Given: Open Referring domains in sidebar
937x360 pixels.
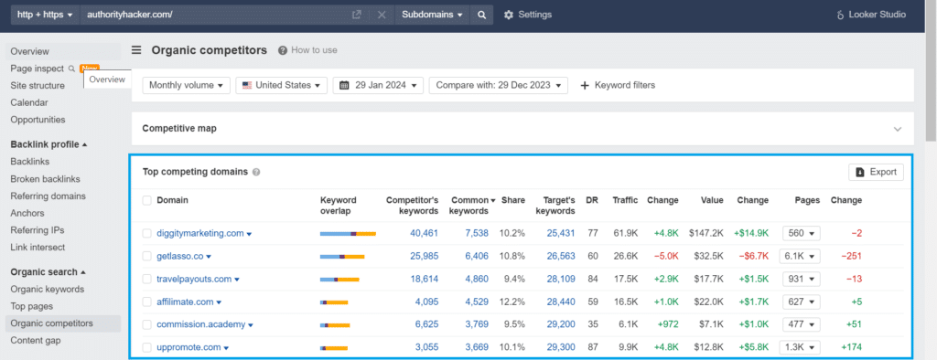Looking at the screenshot, I should [x=48, y=196].
